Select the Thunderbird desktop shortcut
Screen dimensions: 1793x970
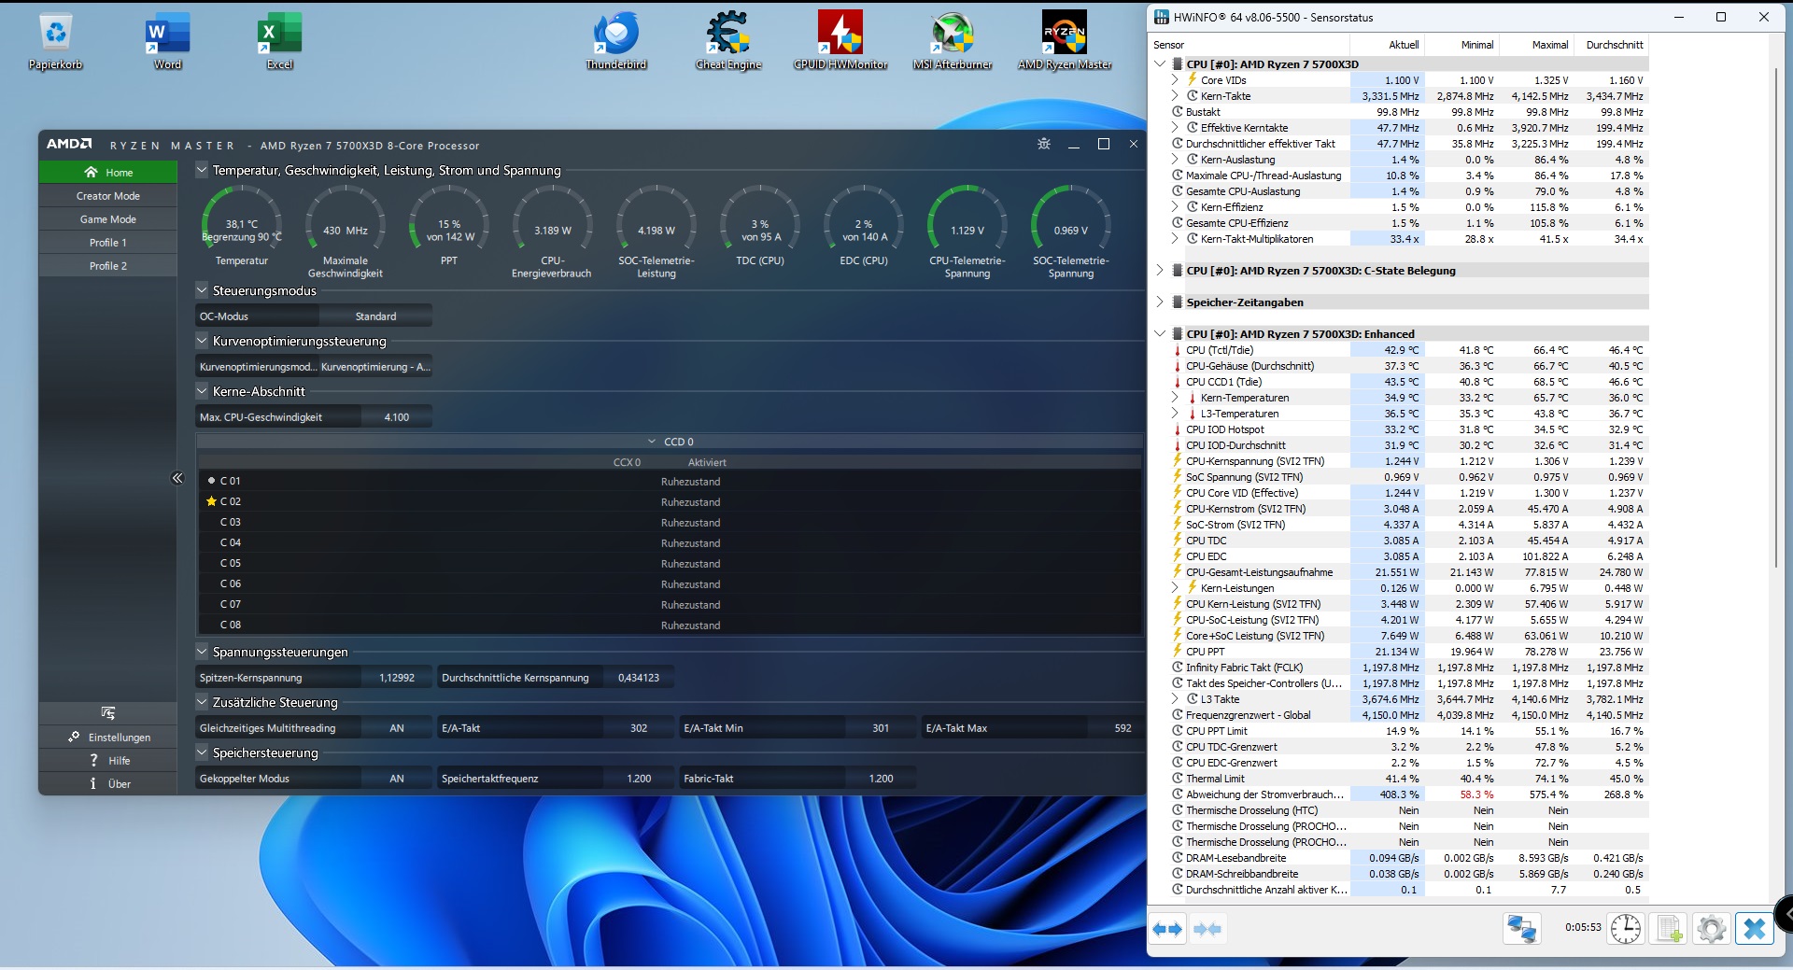pos(616,41)
